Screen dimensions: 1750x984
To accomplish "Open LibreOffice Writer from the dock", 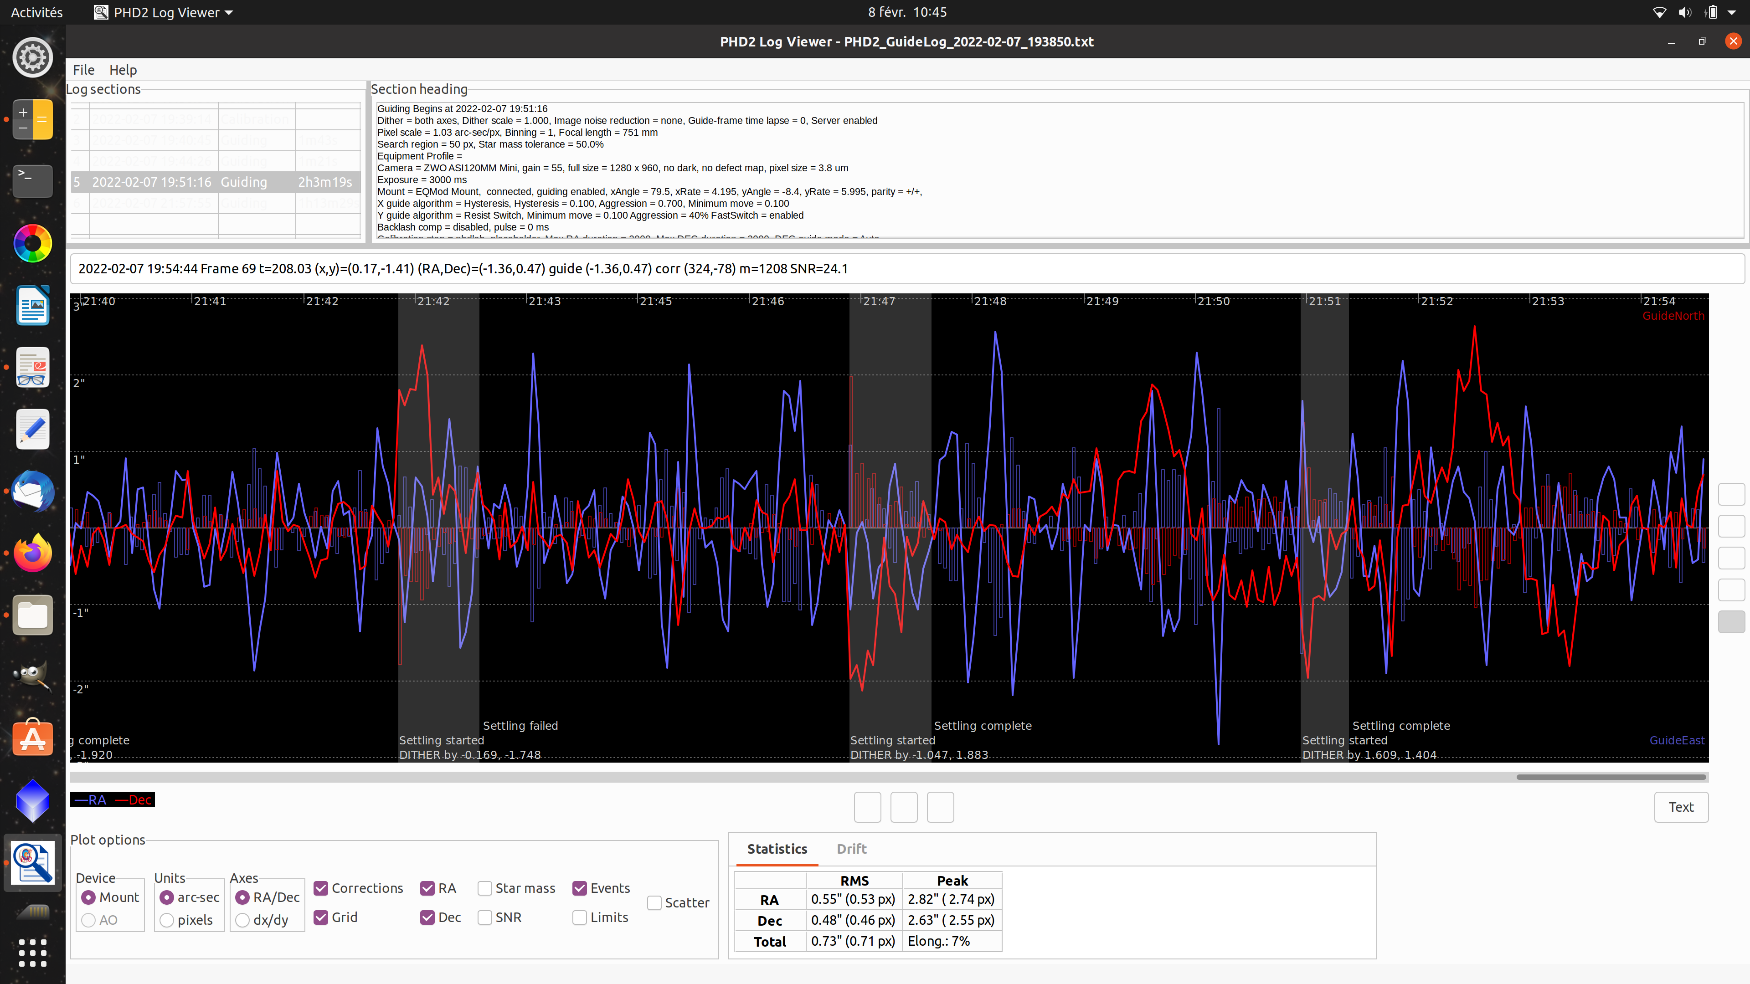I will (32, 306).
